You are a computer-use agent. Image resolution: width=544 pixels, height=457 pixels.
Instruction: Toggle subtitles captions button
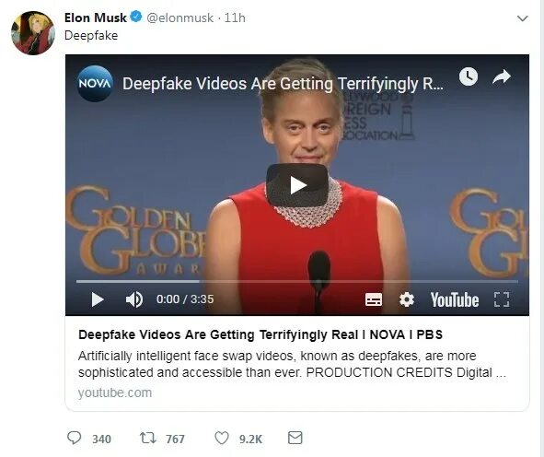[374, 299]
